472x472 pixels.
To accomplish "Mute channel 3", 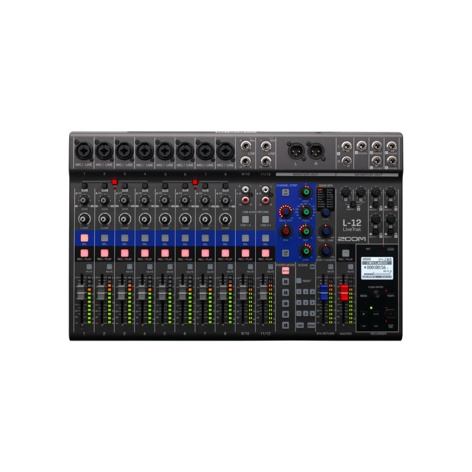I will (129, 267).
